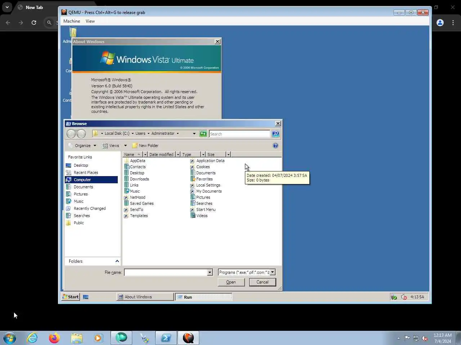
Task: Open the Size column filter arrow
Action: pyautogui.click(x=228, y=155)
